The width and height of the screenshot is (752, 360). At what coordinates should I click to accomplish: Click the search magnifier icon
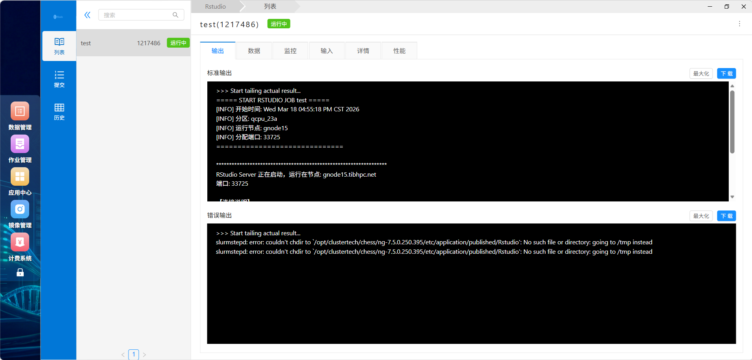click(175, 15)
